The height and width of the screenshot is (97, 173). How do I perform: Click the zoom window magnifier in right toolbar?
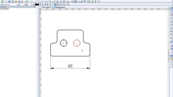point(171,18)
